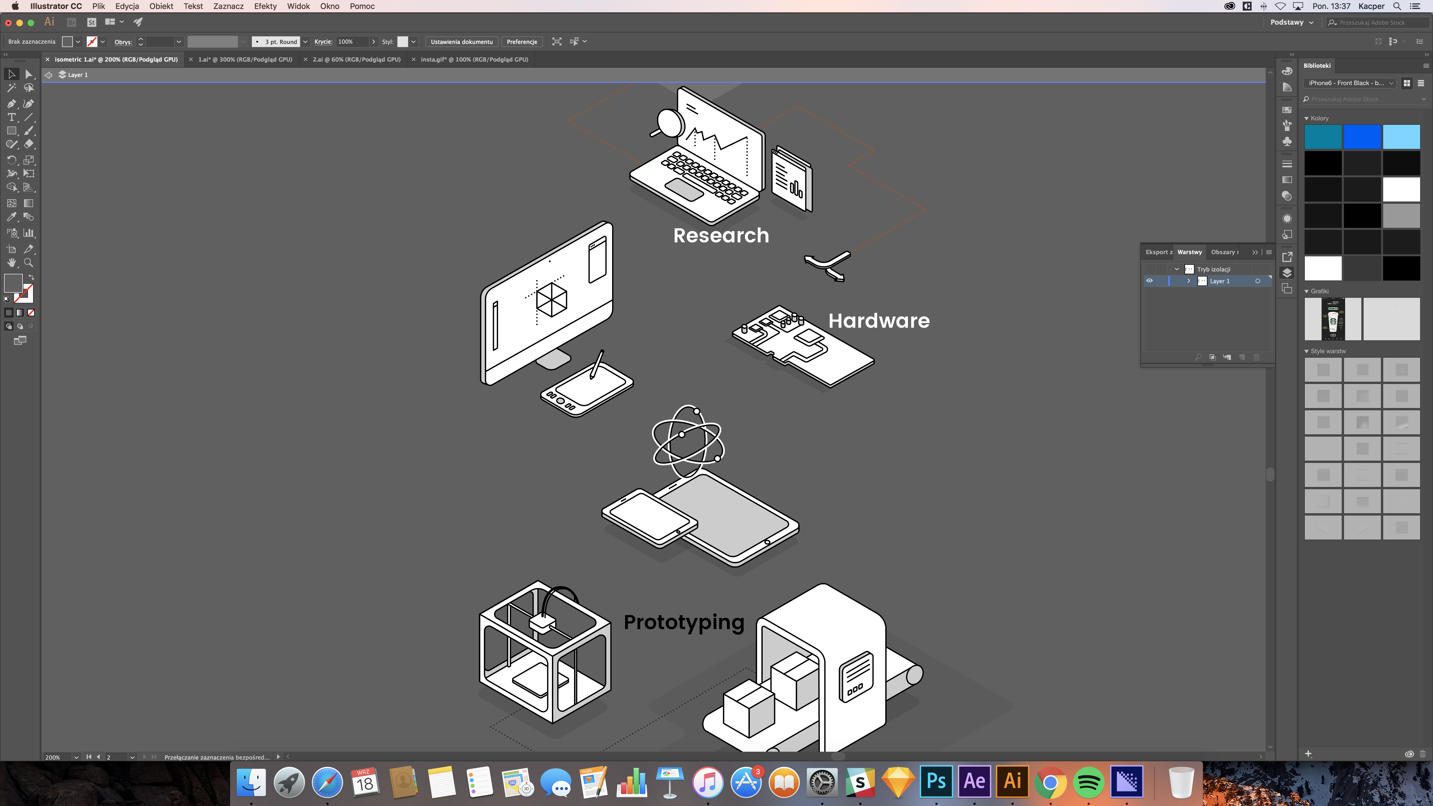Select the Pen tool

pos(11,104)
